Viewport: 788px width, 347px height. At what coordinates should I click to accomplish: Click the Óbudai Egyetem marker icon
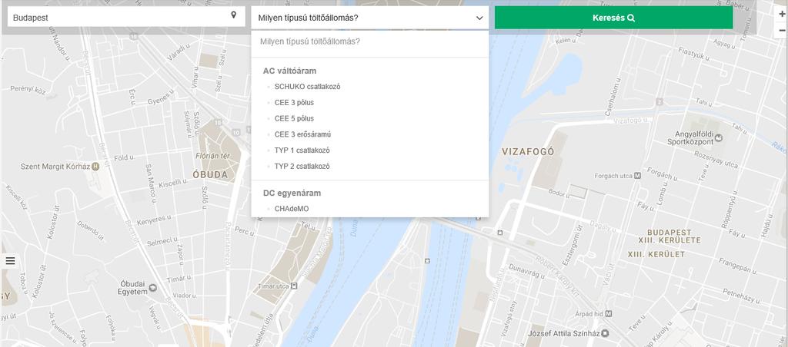tap(153, 288)
